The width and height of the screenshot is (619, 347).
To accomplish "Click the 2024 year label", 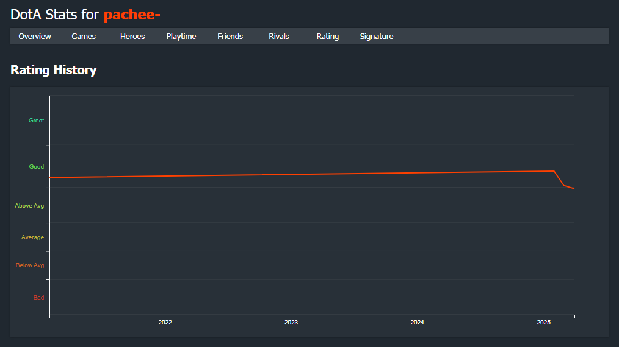I will (x=418, y=322).
